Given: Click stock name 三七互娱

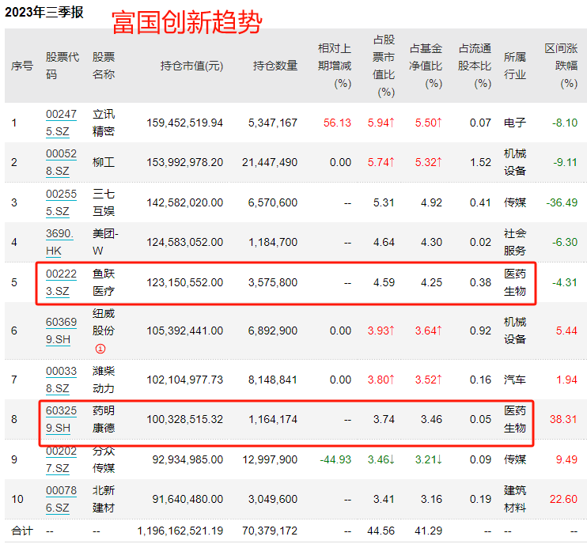Looking at the screenshot, I should [104, 202].
